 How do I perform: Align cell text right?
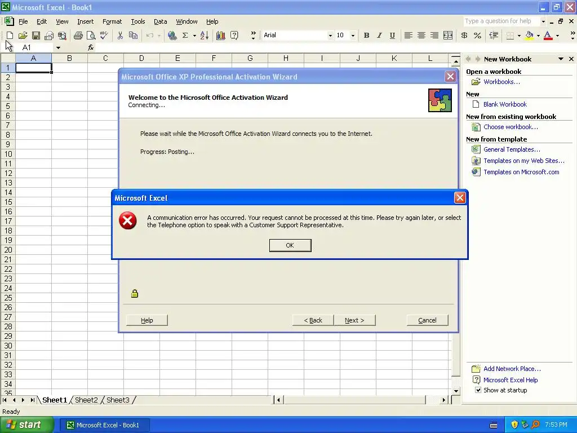[434, 36]
